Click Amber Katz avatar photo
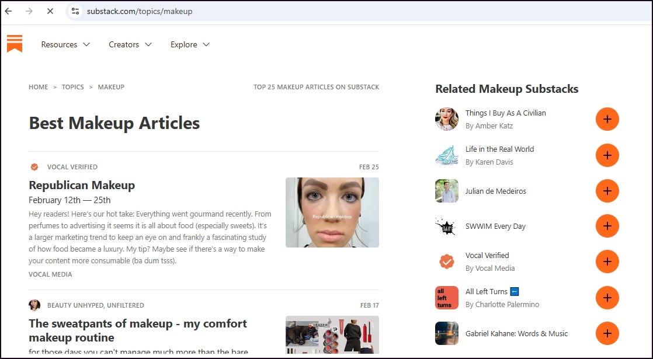Image resolution: width=653 pixels, height=359 pixels. [x=447, y=119]
